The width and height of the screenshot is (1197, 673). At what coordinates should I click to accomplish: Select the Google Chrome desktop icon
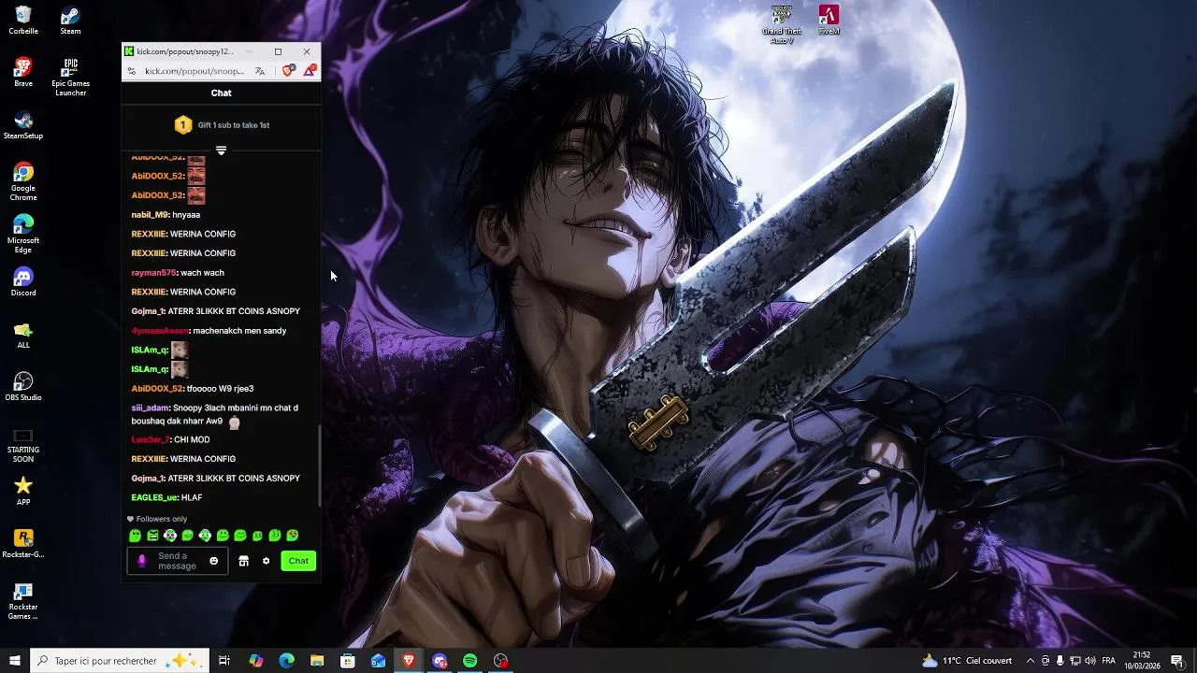point(23,181)
